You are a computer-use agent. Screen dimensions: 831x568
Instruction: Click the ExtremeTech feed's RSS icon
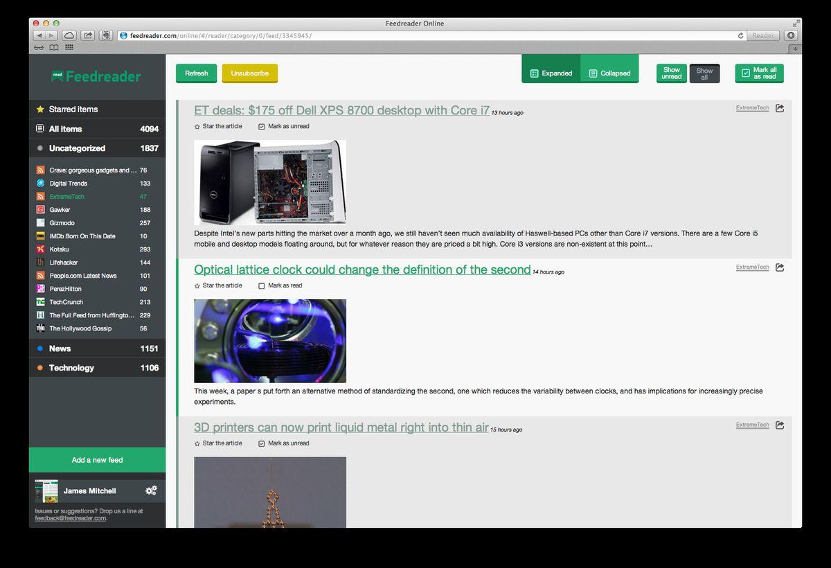41,197
